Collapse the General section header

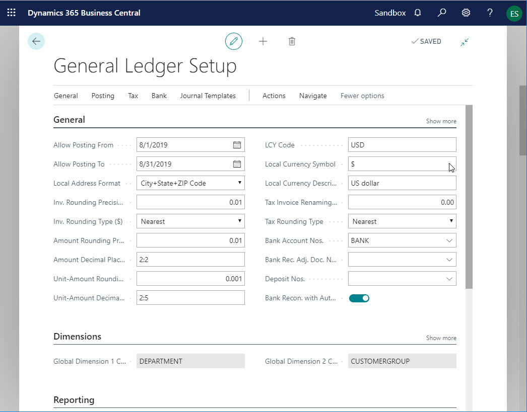point(69,120)
